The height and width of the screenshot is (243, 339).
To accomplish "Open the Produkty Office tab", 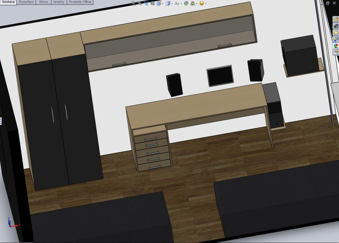I will tap(80, 2).
